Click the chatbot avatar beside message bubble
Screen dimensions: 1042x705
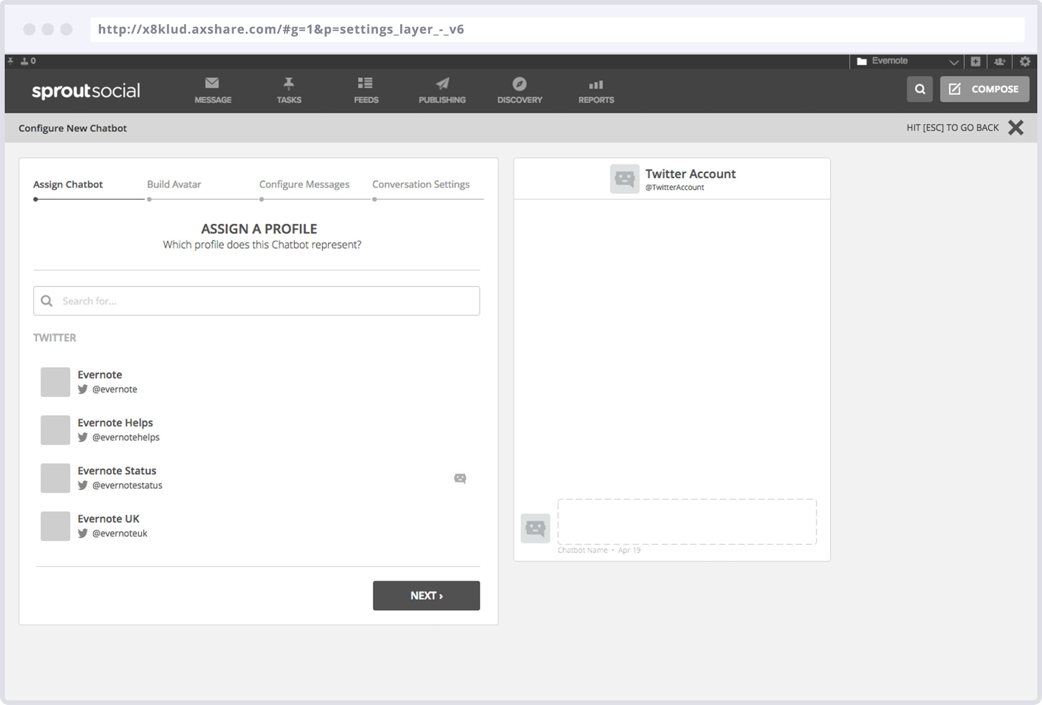point(535,528)
